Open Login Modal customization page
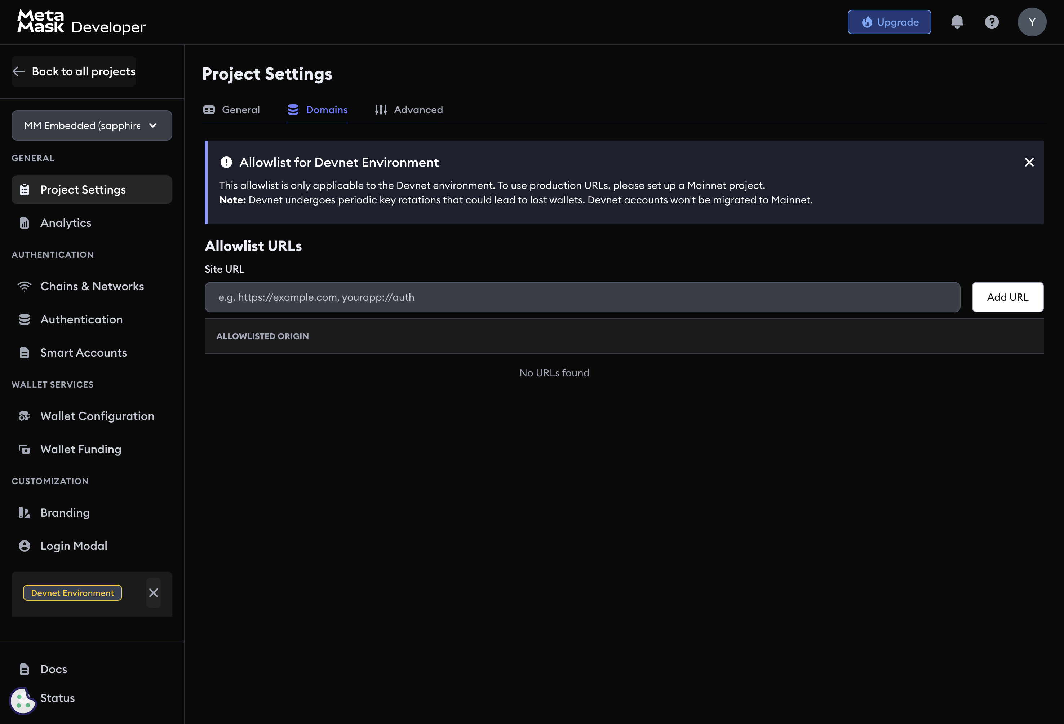Viewport: 1064px width, 724px height. (x=92, y=546)
